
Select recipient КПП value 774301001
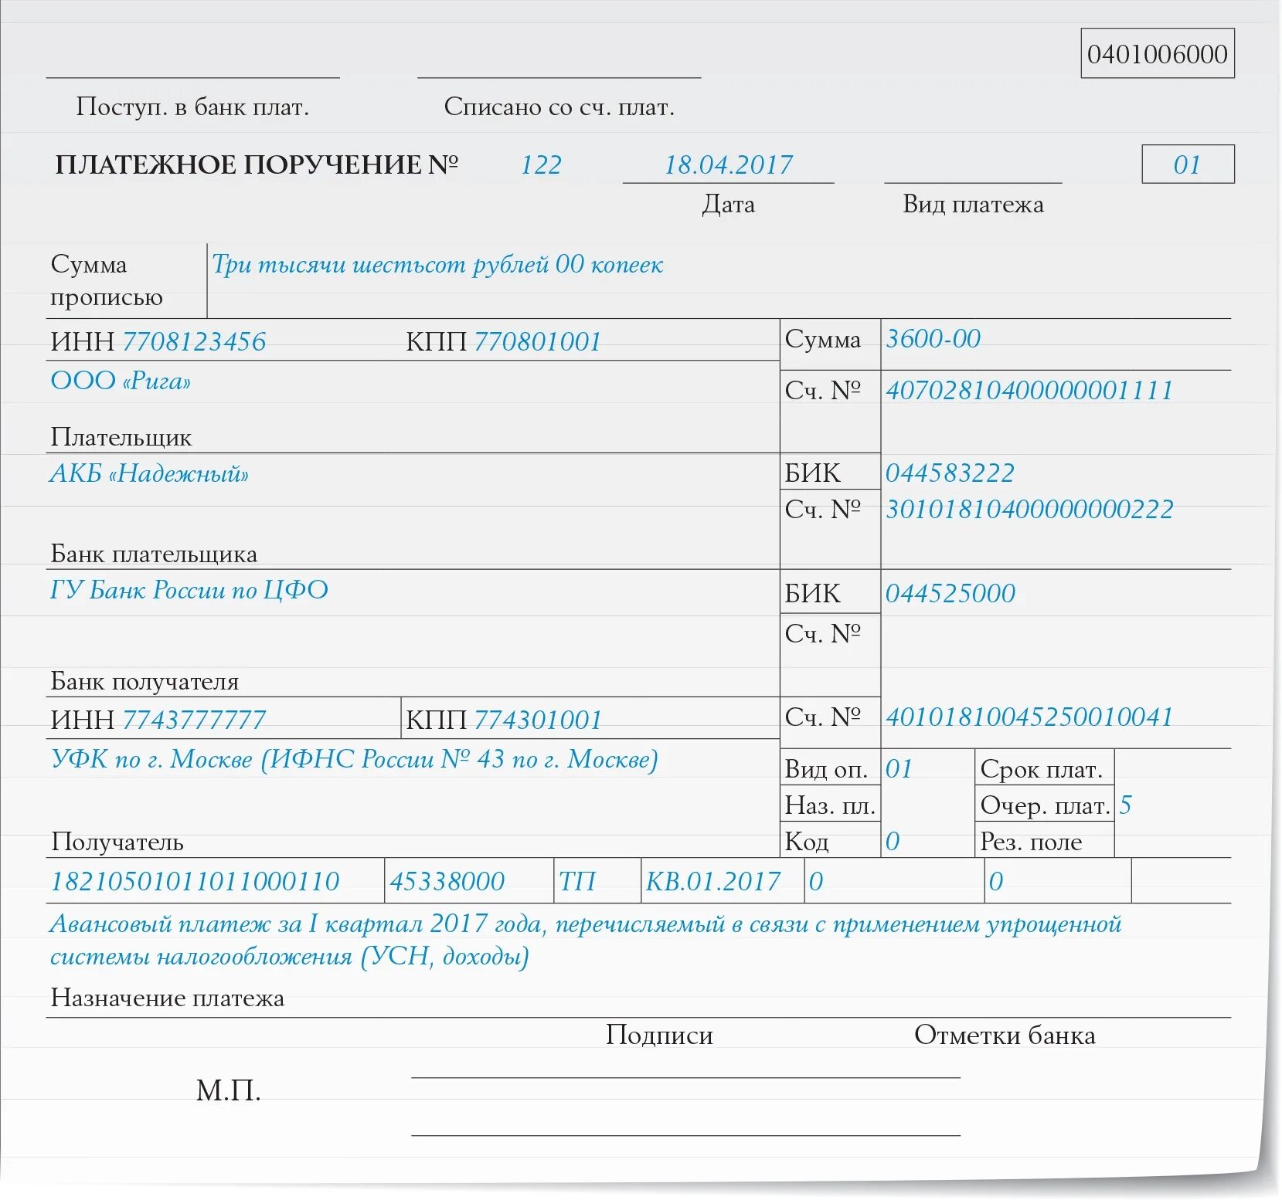pos(538,720)
